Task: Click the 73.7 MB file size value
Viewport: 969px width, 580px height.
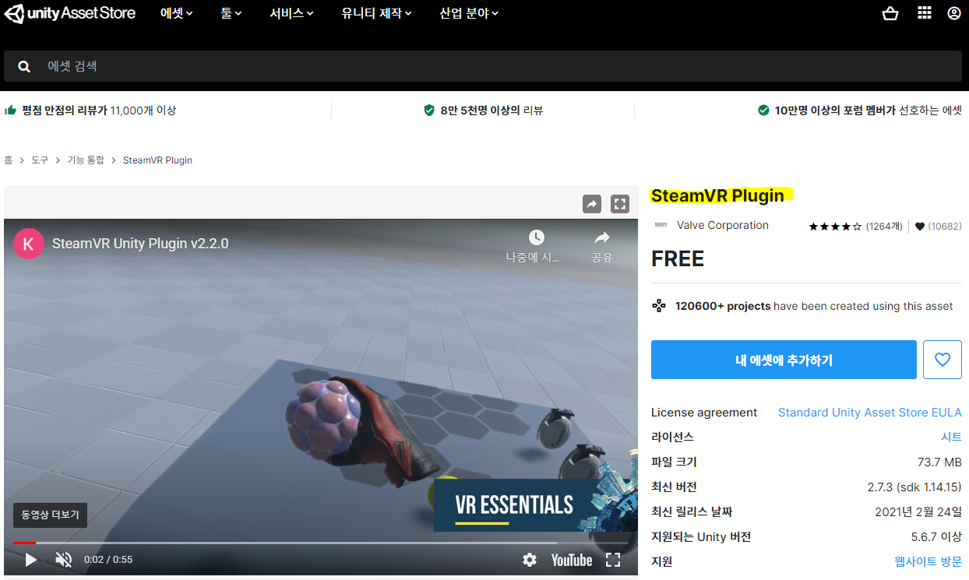Action: [939, 462]
